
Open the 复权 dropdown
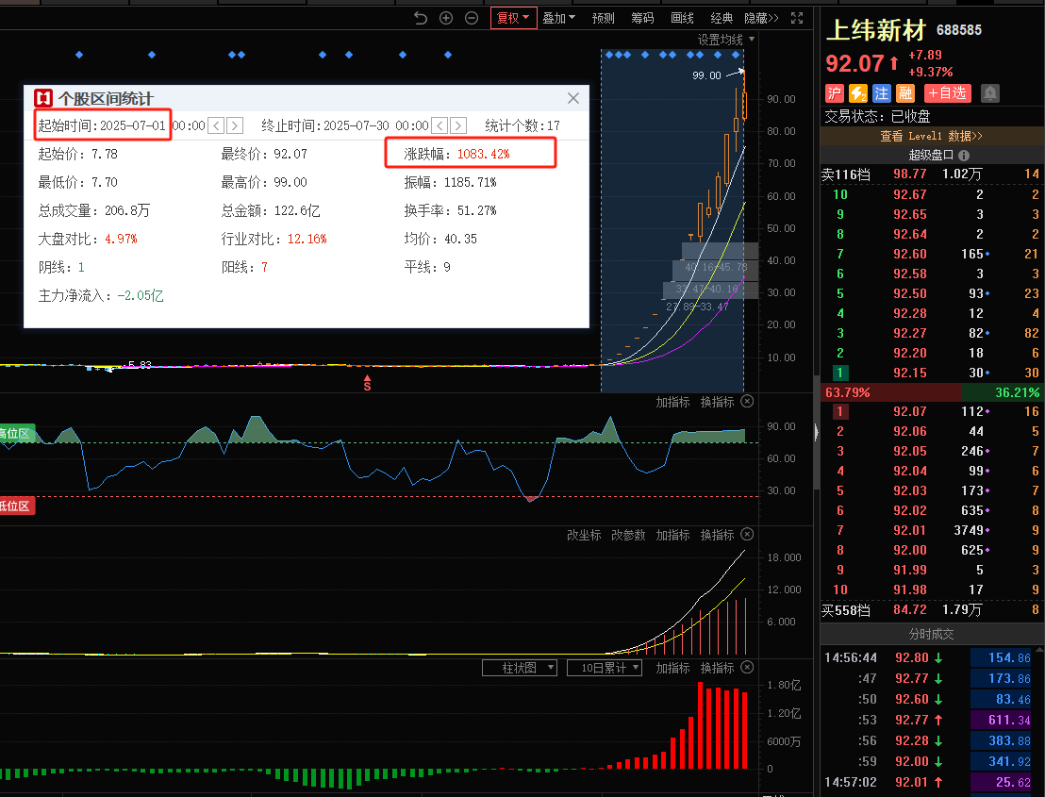click(514, 18)
